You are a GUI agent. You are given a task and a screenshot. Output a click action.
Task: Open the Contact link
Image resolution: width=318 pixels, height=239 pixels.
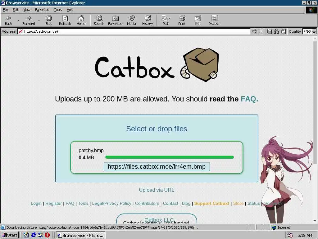click(170, 204)
